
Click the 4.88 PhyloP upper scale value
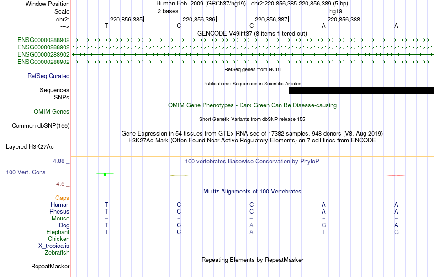pos(58,161)
